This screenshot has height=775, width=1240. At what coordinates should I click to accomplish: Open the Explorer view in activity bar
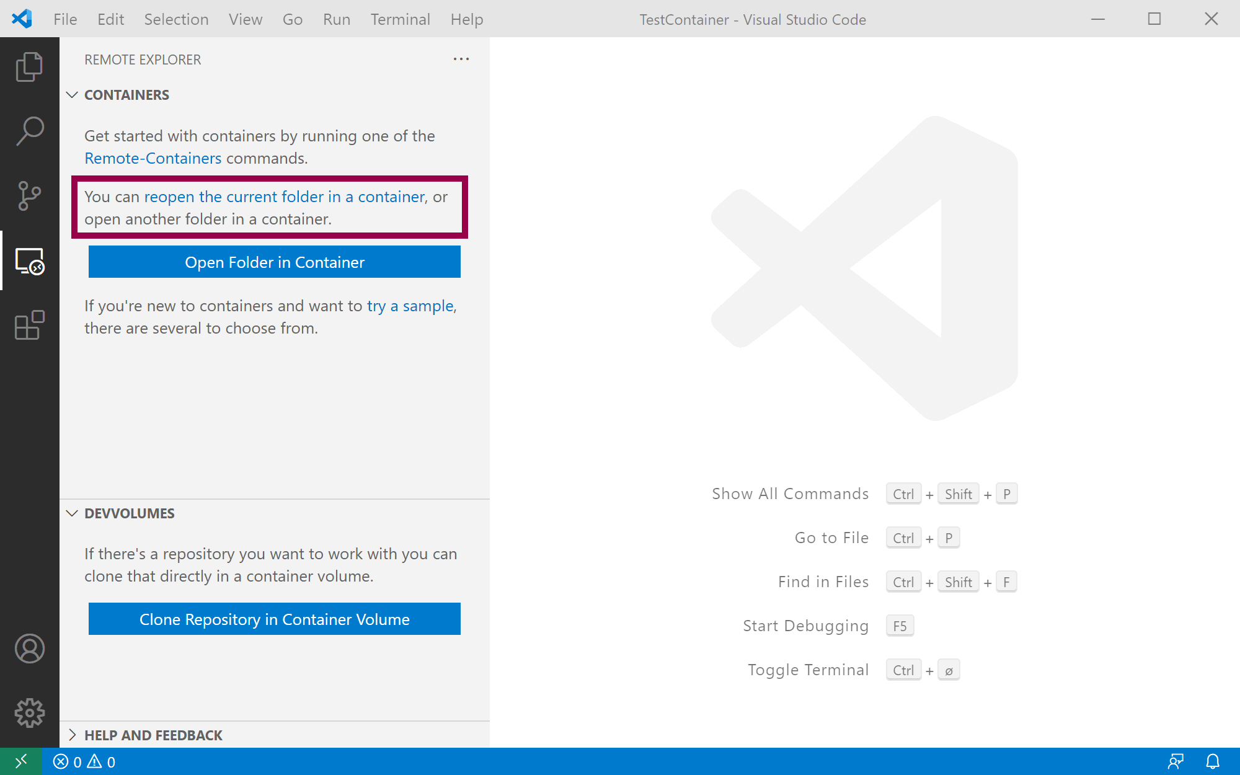[29, 66]
